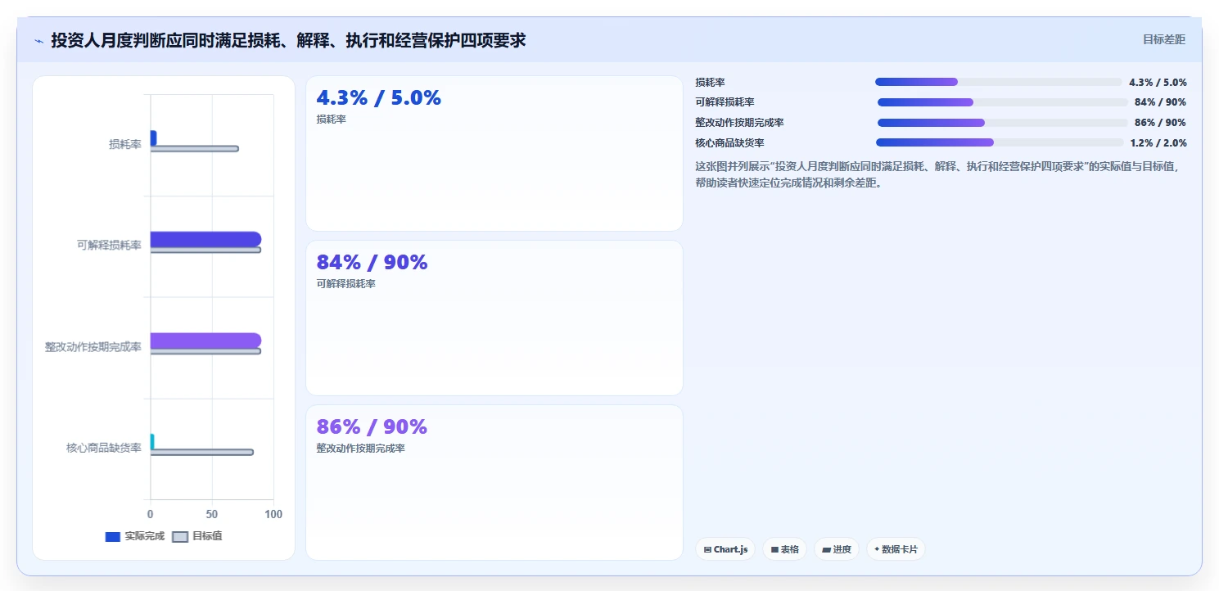This screenshot has width=1219, height=591.
Task: Click the 可解释损耗率 caption under 84% card
Action: click(345, 284)
